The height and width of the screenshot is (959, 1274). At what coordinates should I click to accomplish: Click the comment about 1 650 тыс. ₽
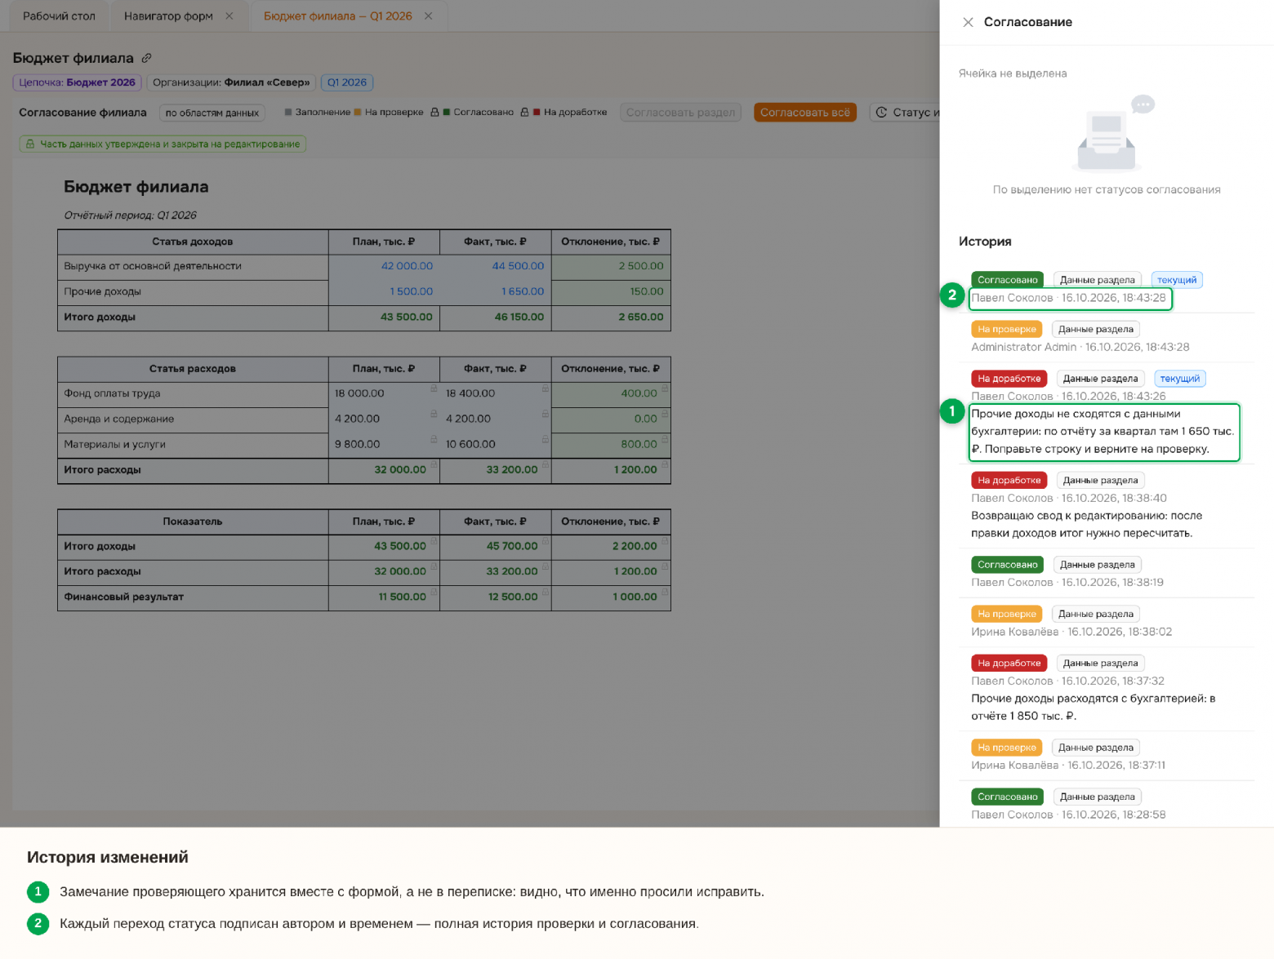point(1103,432)
